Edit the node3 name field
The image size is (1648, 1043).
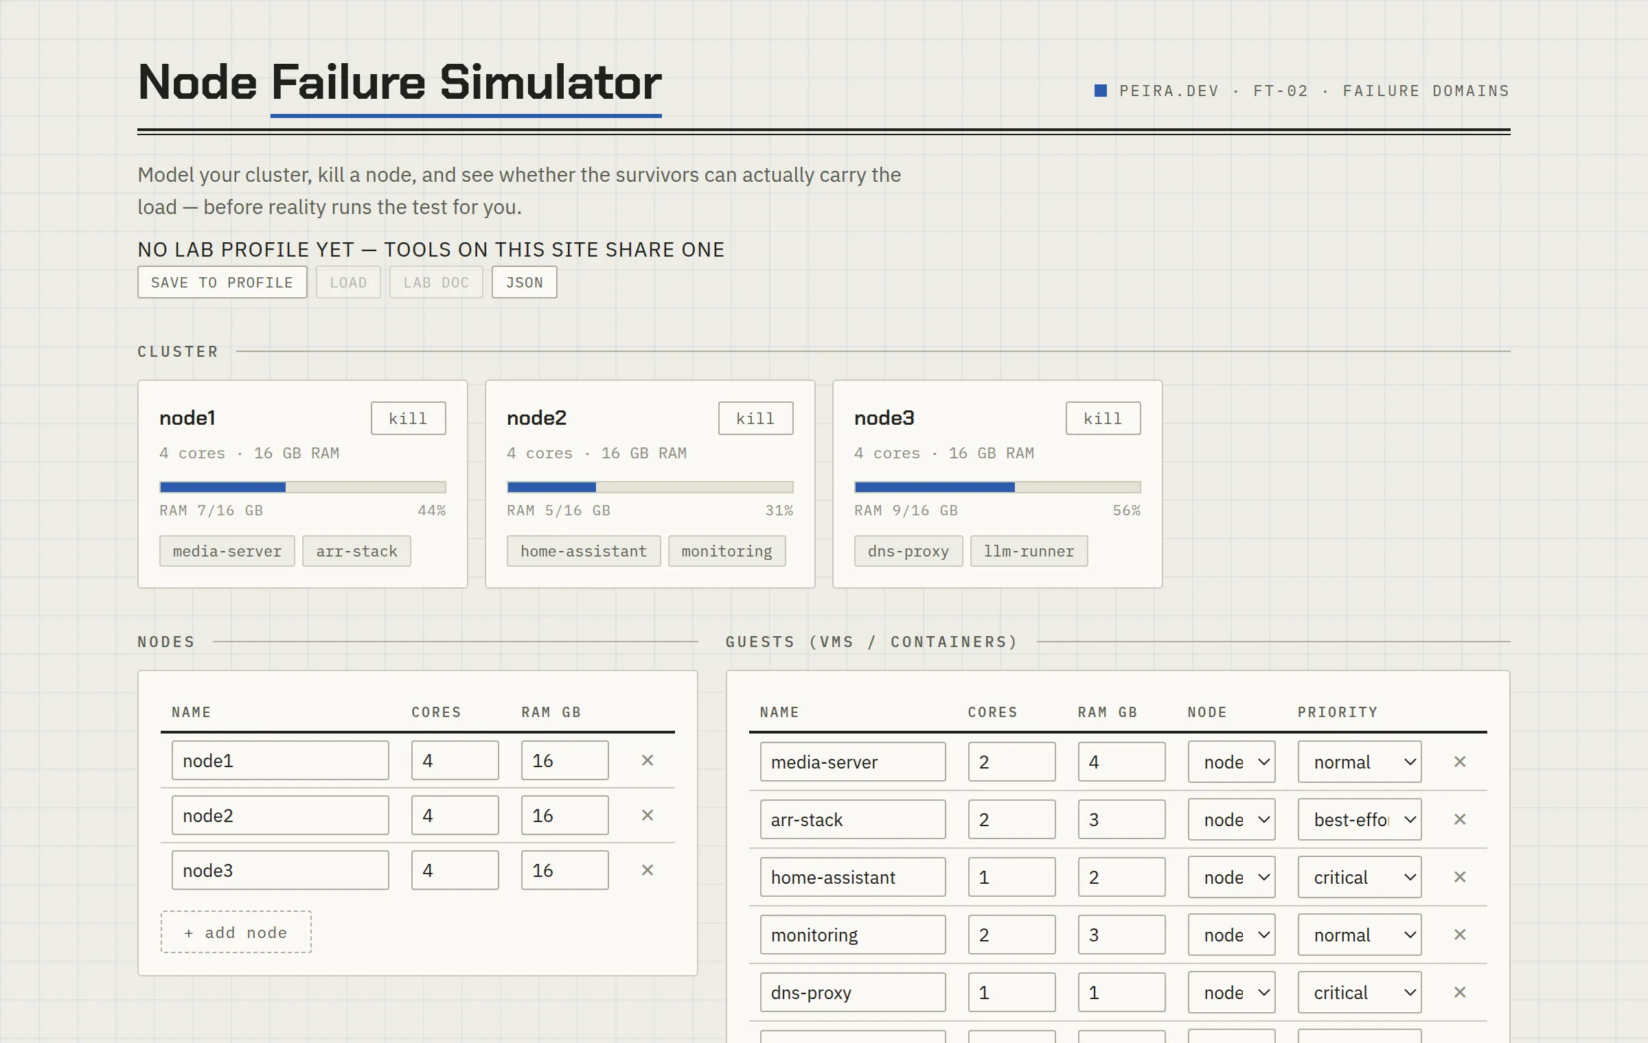[x=280, y=870]
